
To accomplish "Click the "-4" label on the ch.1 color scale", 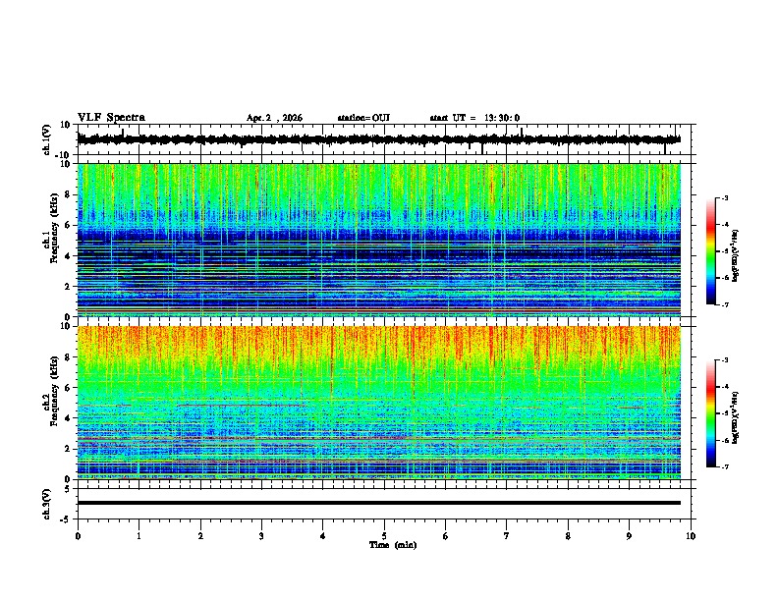I will pos(724,225).
